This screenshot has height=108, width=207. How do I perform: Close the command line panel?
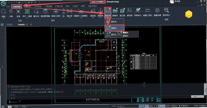[x=9, y=87]
